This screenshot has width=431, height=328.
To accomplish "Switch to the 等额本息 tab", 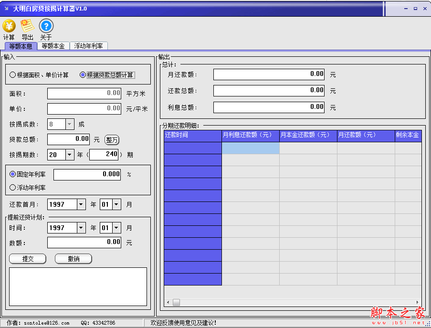I will pos(21,46).
